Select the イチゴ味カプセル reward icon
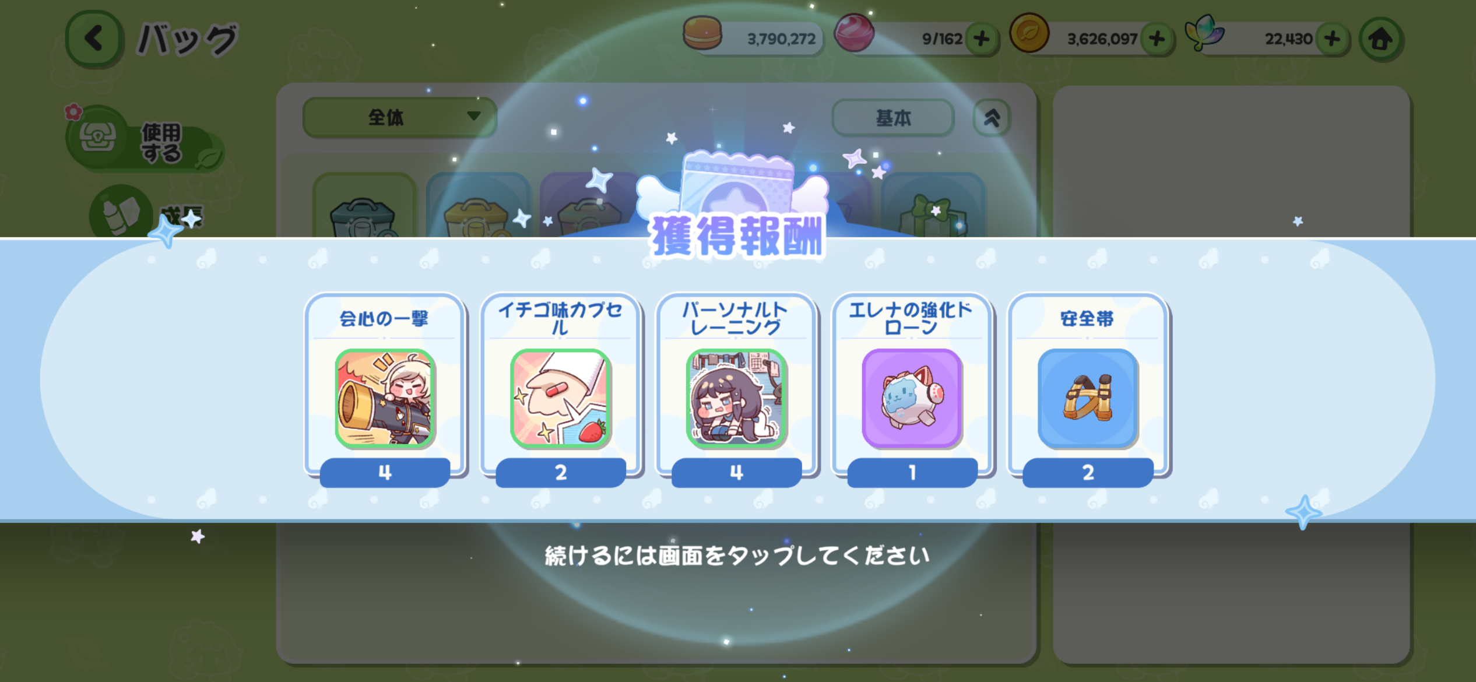The width and height of the screenshot is (1476, 682). point(561,398)
